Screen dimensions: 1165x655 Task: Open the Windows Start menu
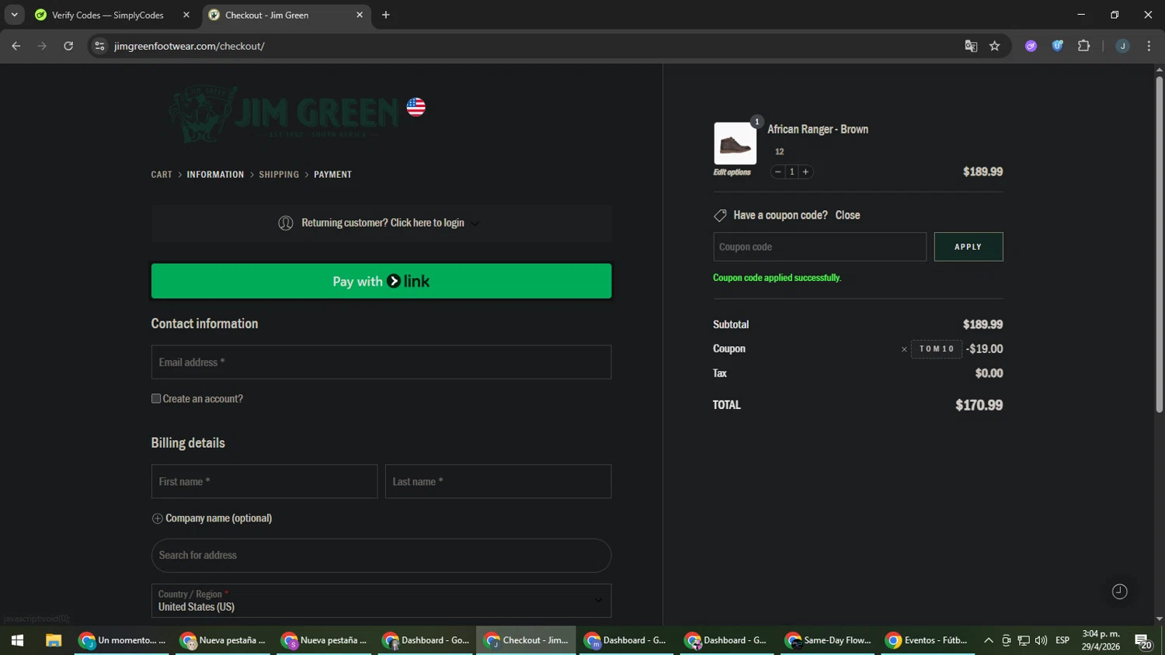17,640
